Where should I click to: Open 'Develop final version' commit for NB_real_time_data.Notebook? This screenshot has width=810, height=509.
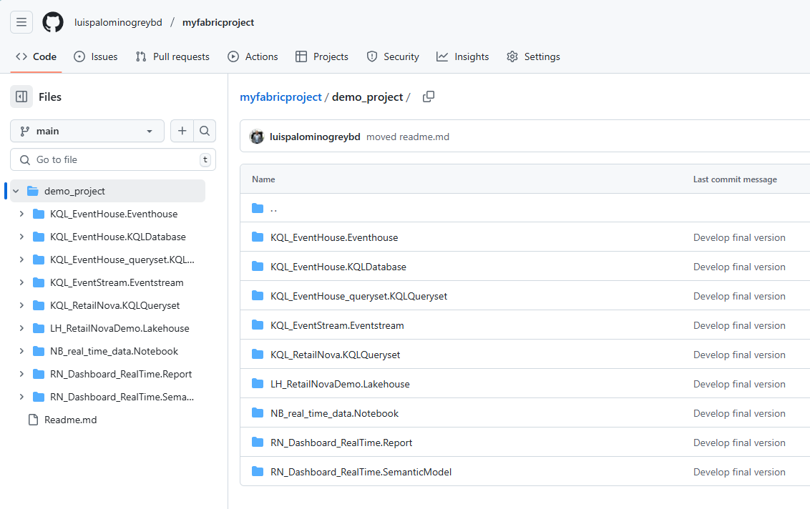(x=739, y=413)
